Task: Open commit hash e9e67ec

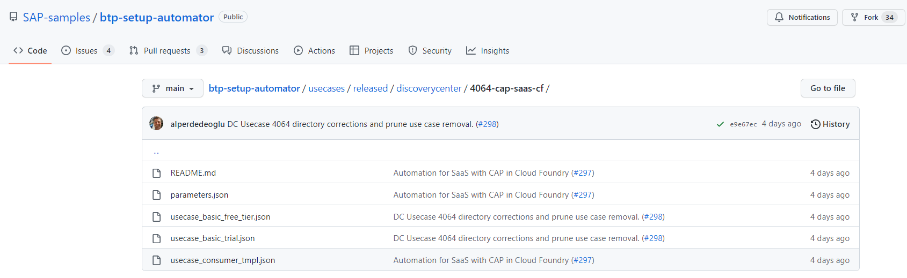Action: [x=743, y=124]
